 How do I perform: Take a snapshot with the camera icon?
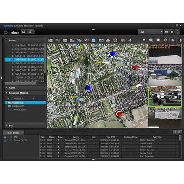[101, 40]
